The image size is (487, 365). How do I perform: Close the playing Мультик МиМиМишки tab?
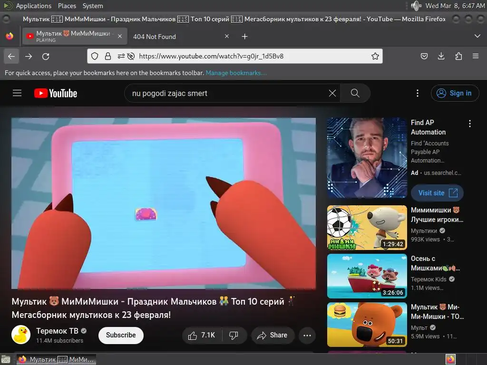tap(120, 36)
